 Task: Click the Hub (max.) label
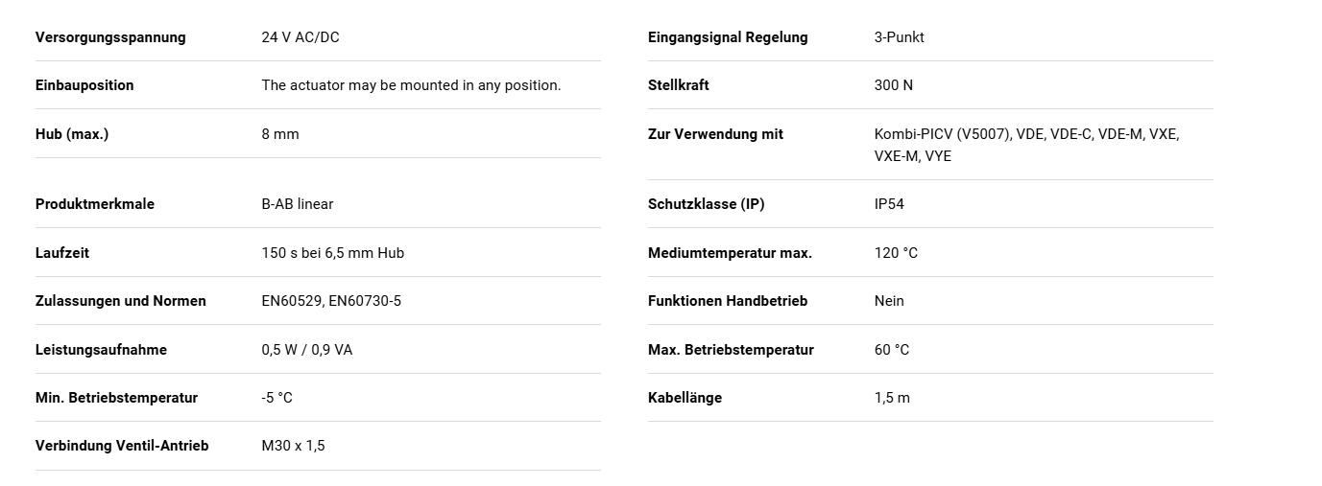pos(72,134)
